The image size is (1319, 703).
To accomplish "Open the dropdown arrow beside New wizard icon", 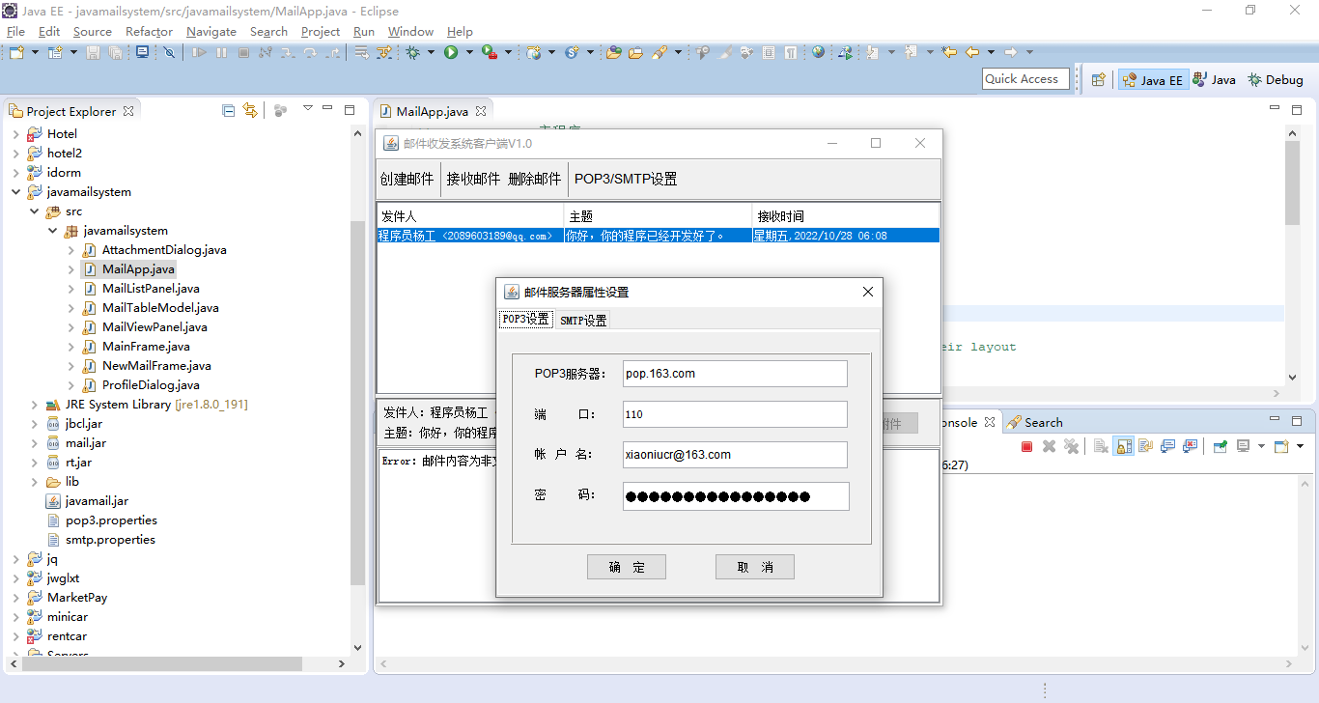I will pyautogui.click(x=35, y=52).
